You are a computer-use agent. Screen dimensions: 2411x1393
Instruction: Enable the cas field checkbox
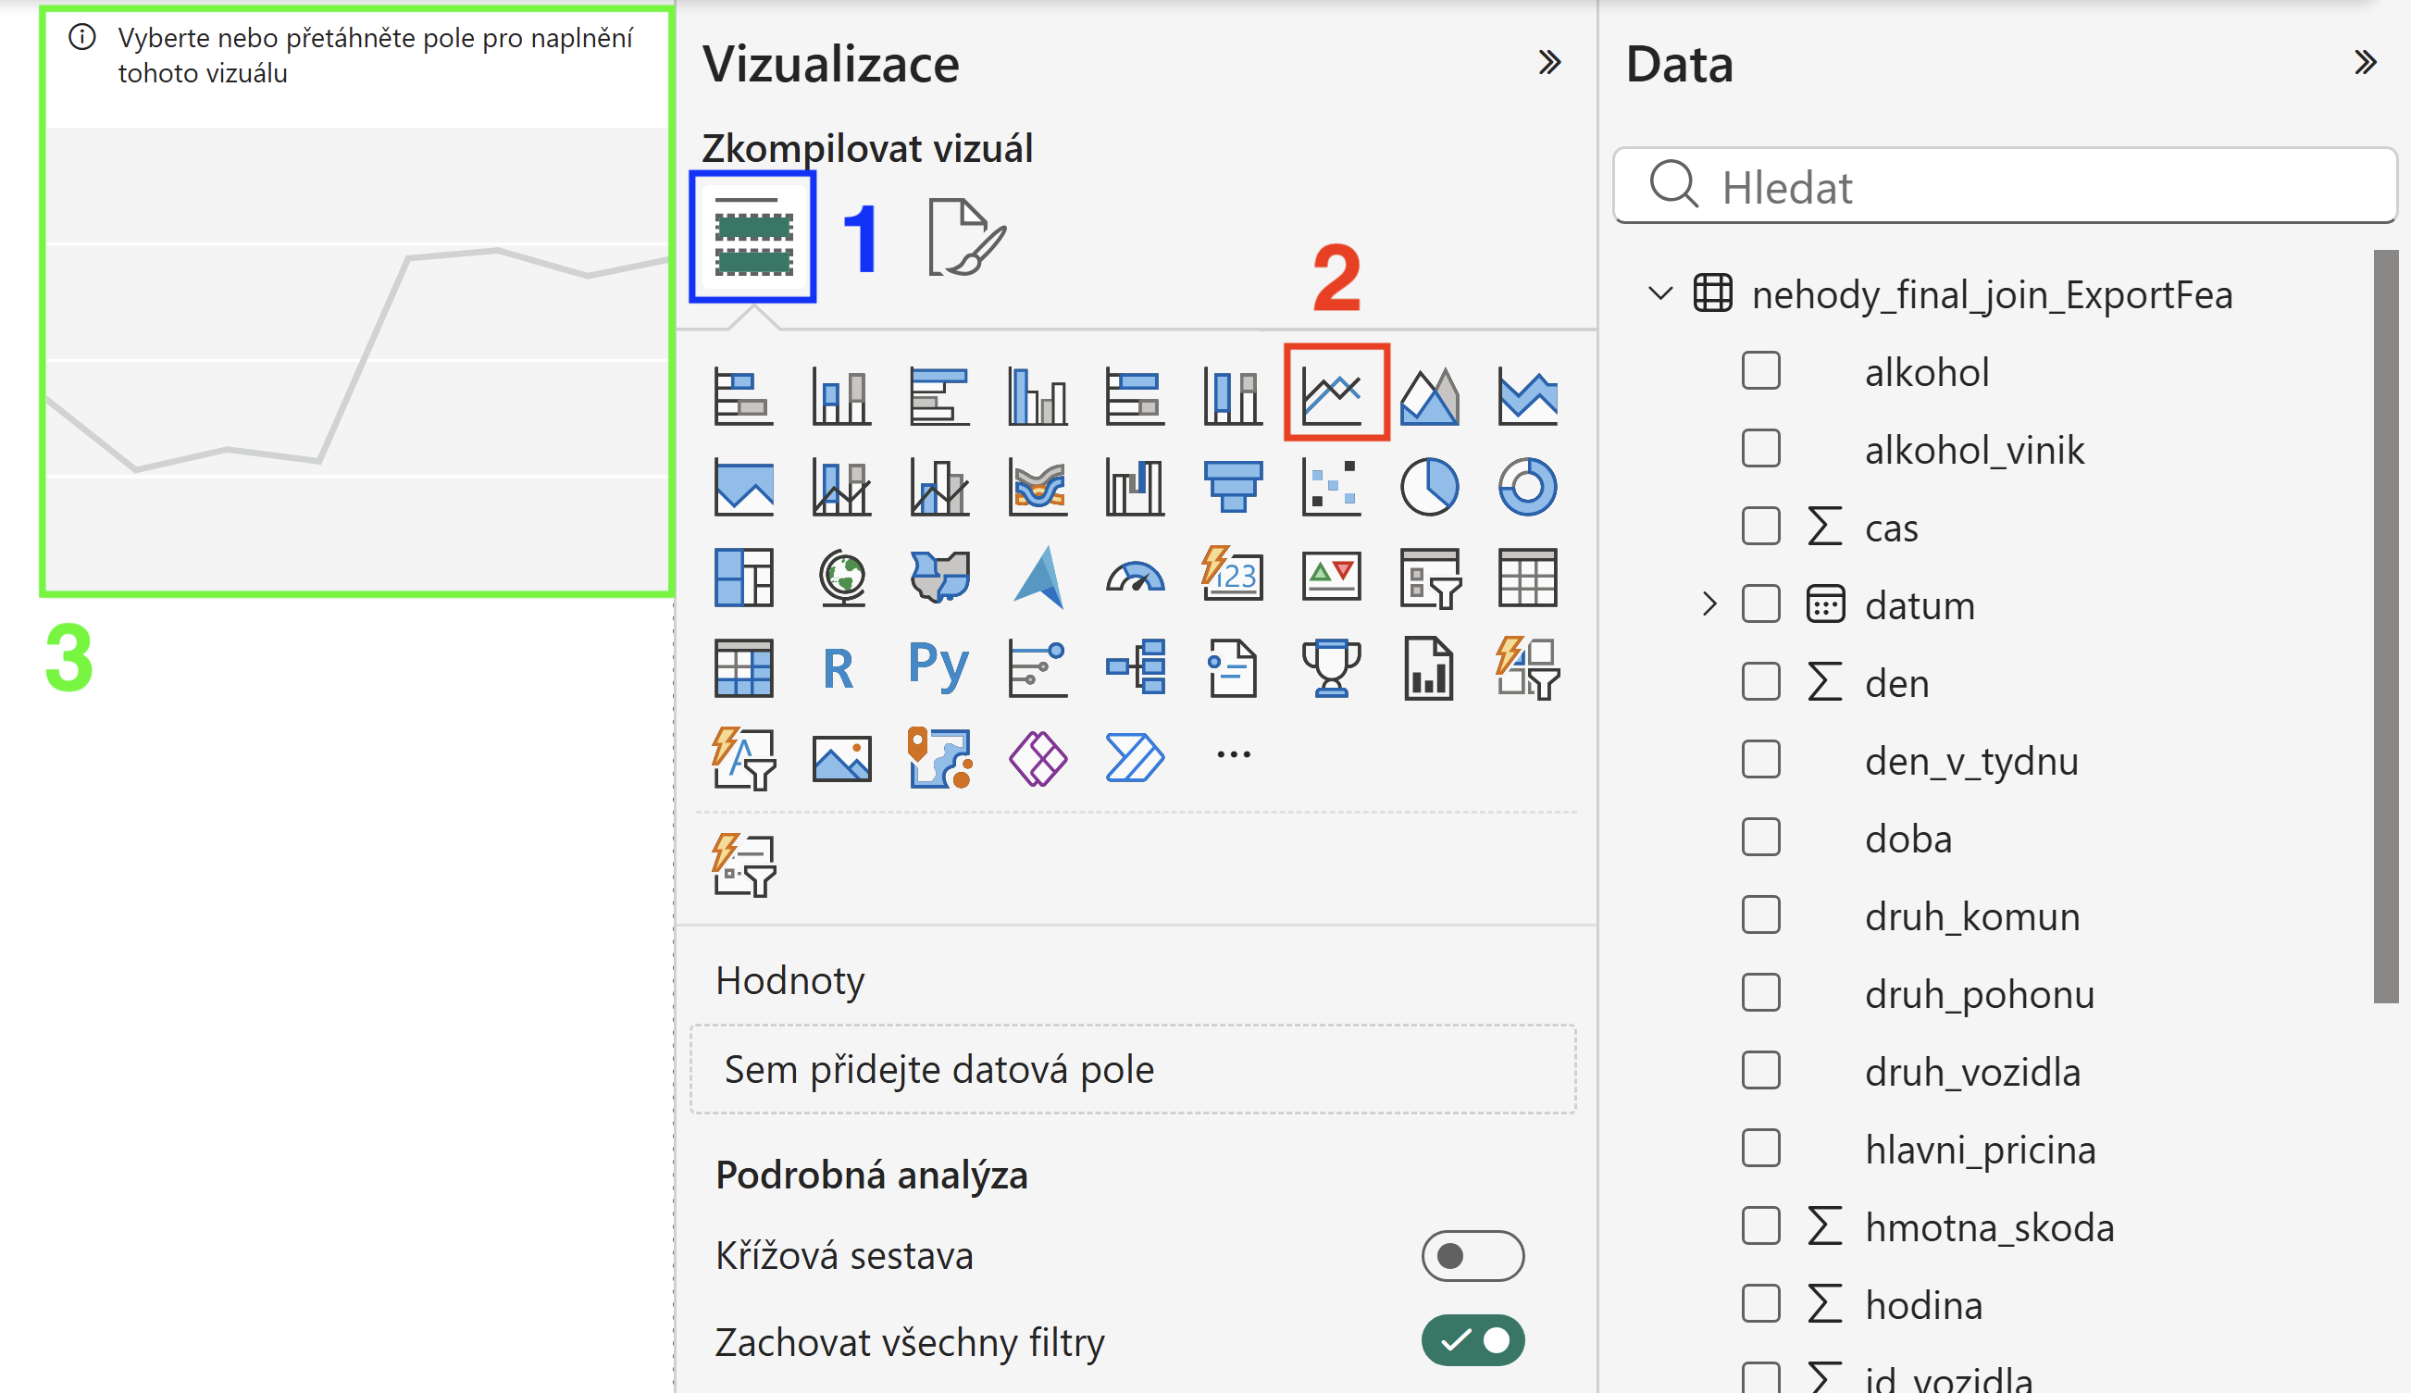click(1760, 527)
